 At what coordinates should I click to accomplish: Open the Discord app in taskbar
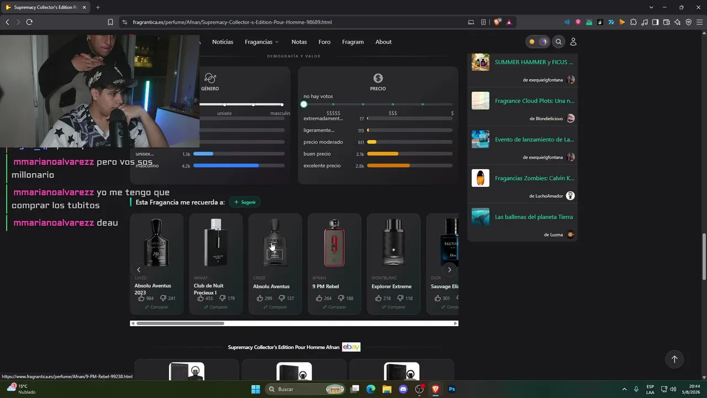pos(403,389)
